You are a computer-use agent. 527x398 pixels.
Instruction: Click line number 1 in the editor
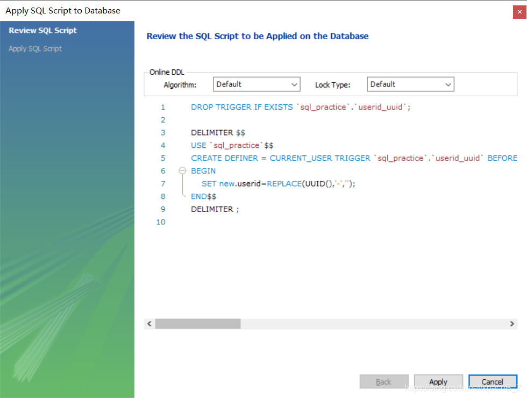pyautogui.click(x=163, y=107)
